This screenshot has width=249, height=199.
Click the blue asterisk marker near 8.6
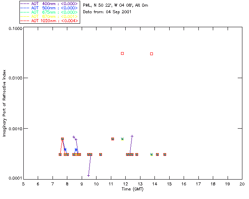76,150
